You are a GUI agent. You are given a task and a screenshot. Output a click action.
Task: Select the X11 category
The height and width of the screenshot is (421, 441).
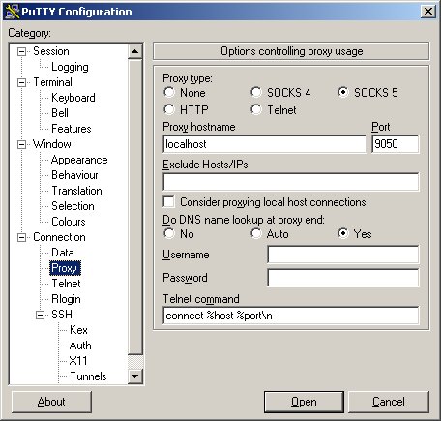[x=78, y=361]
